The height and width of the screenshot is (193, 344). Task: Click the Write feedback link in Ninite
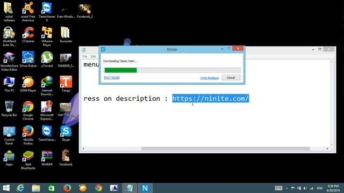click(x=210, y=78)
